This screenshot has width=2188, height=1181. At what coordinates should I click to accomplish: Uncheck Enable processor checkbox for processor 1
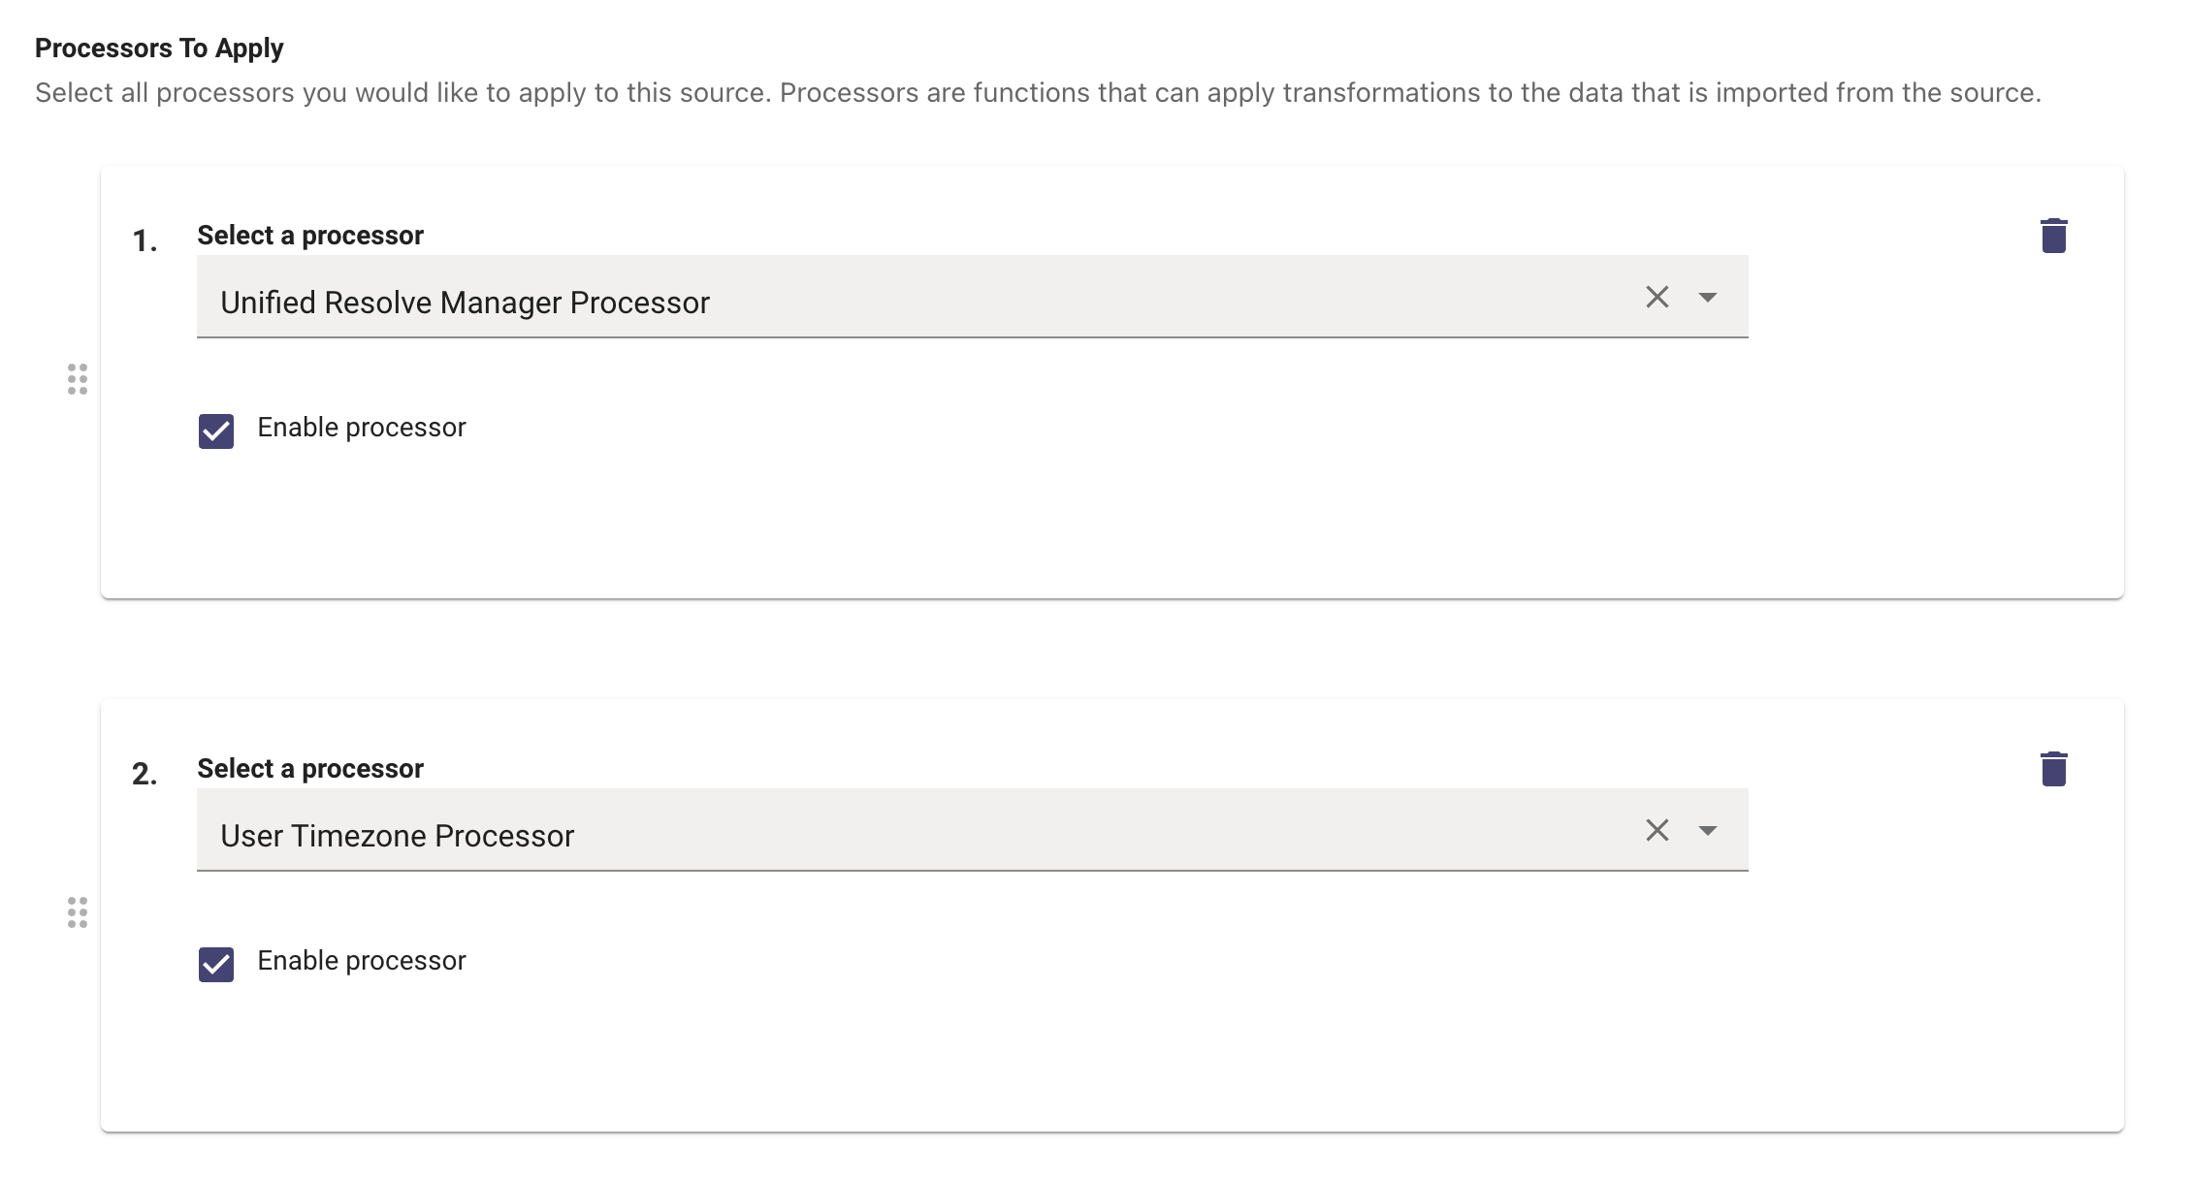[216, 431]
